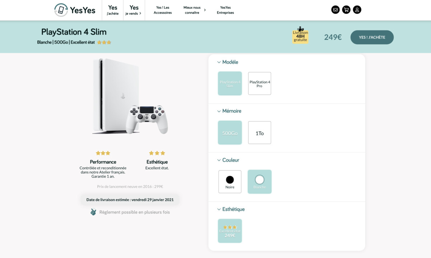This screenshot has height=258, width=431.
Task: Click the Esthétique three-star rating
Action: (157, 153)
